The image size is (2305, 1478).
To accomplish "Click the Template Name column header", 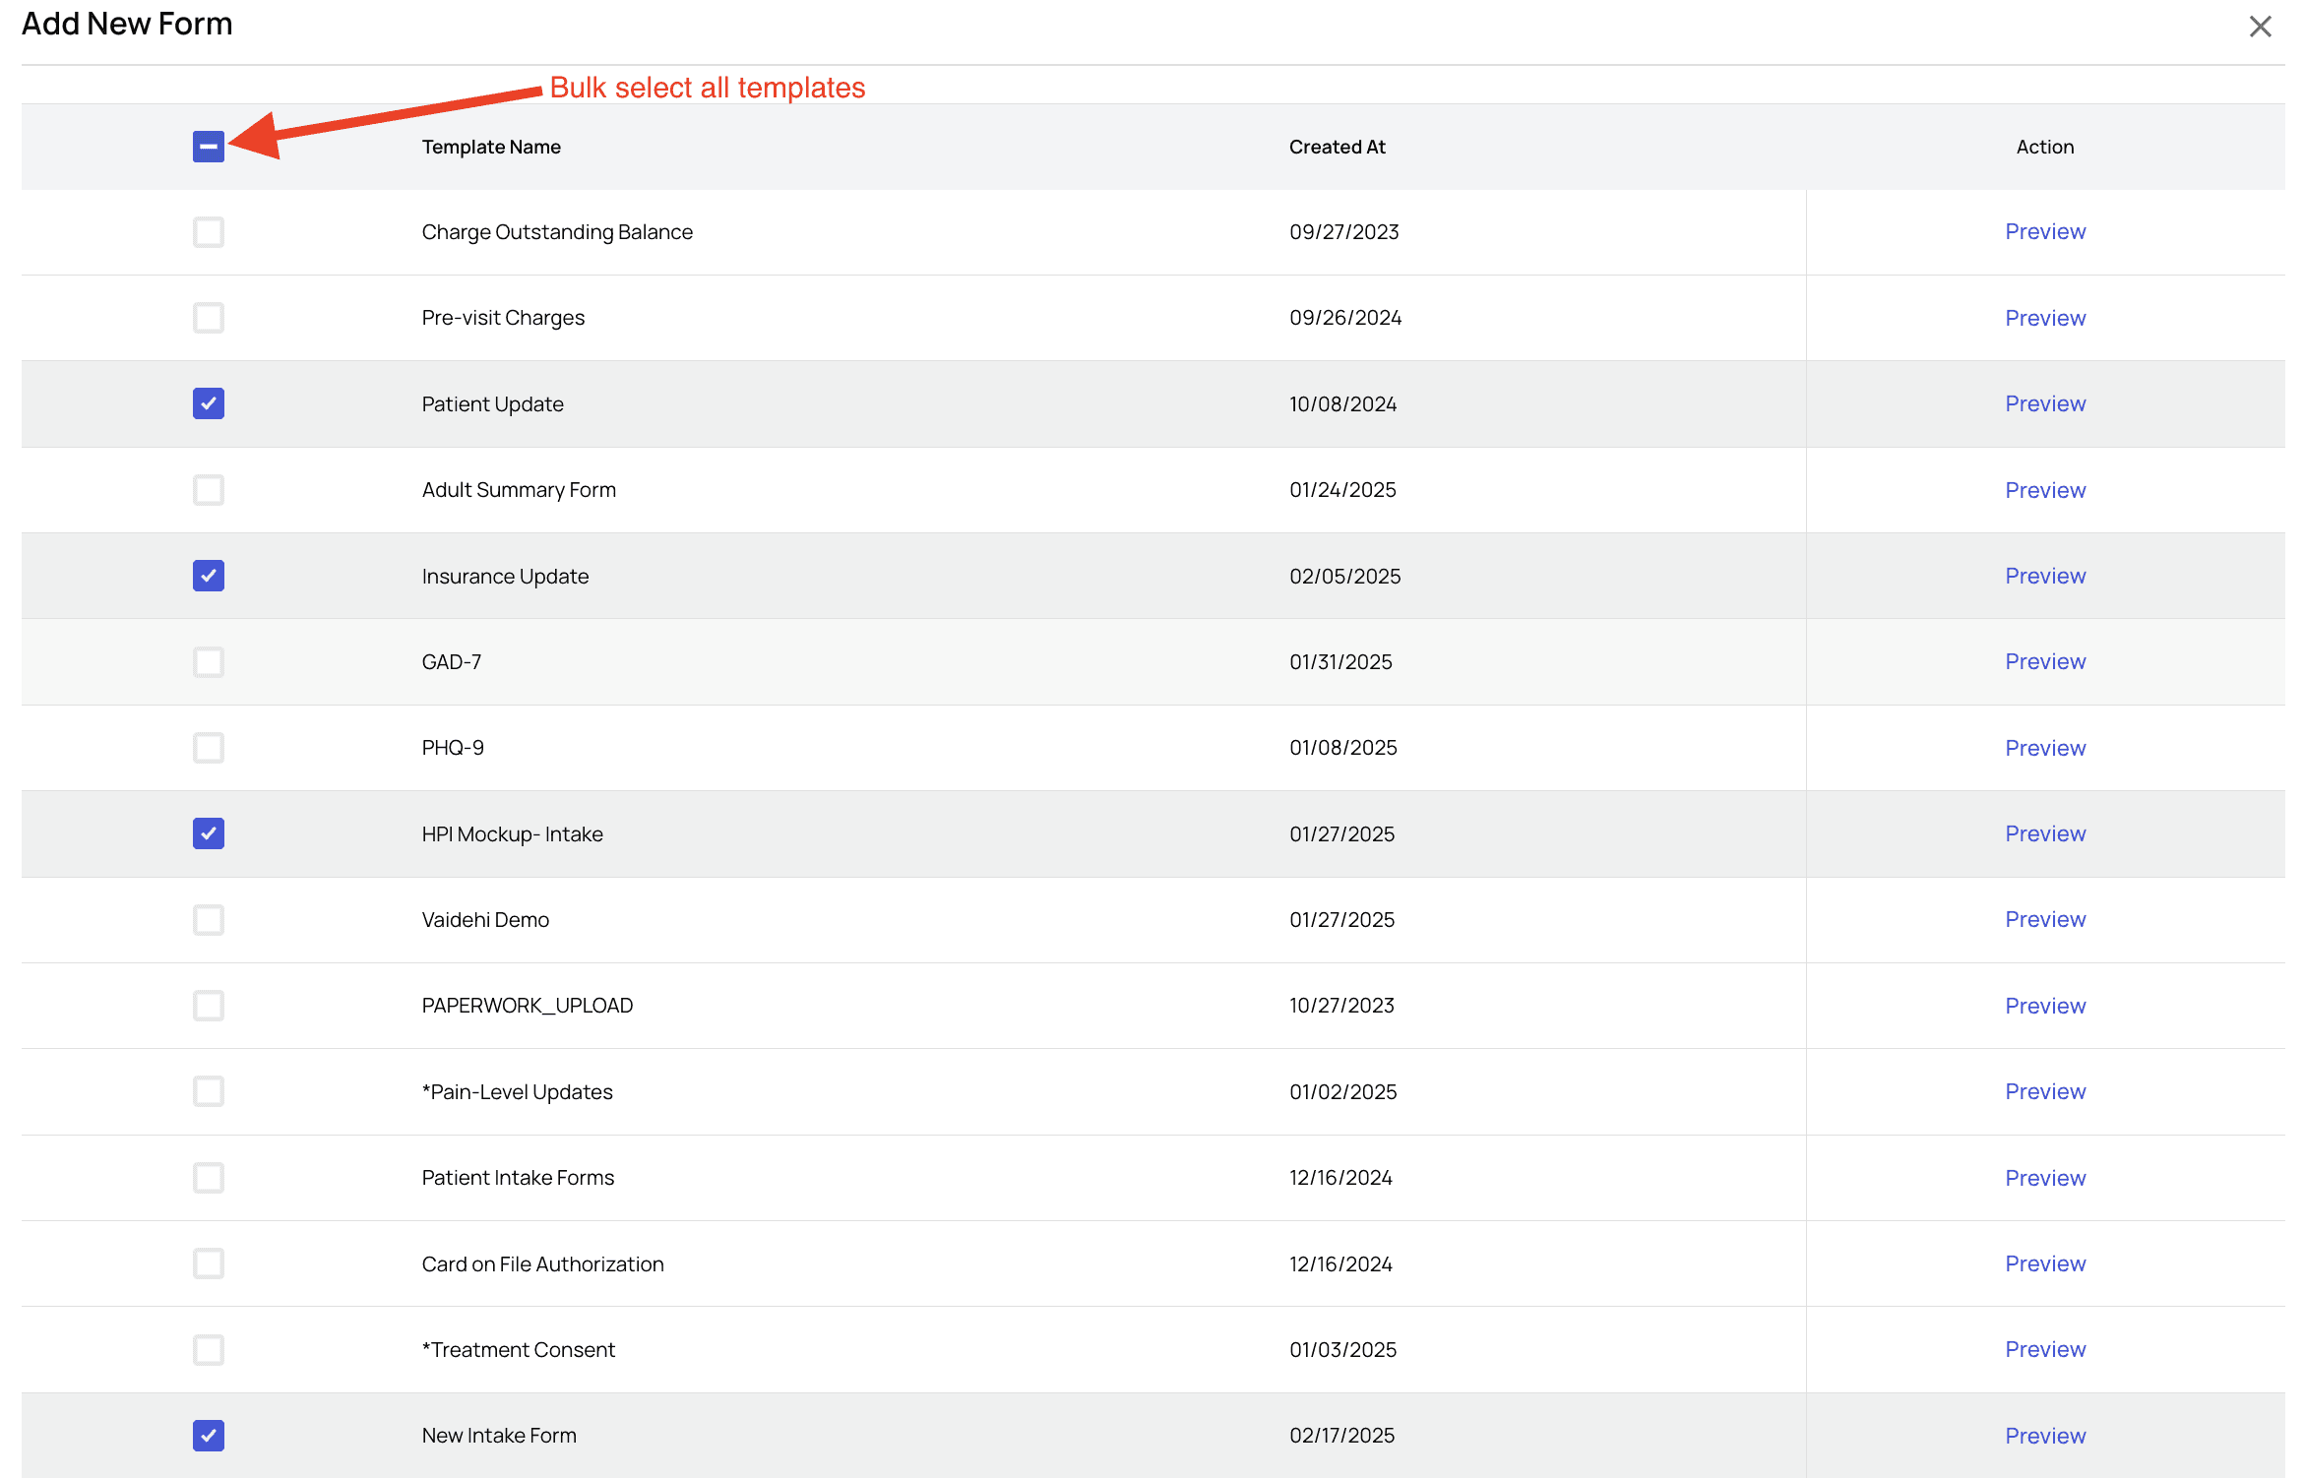I will coord(491,147).
